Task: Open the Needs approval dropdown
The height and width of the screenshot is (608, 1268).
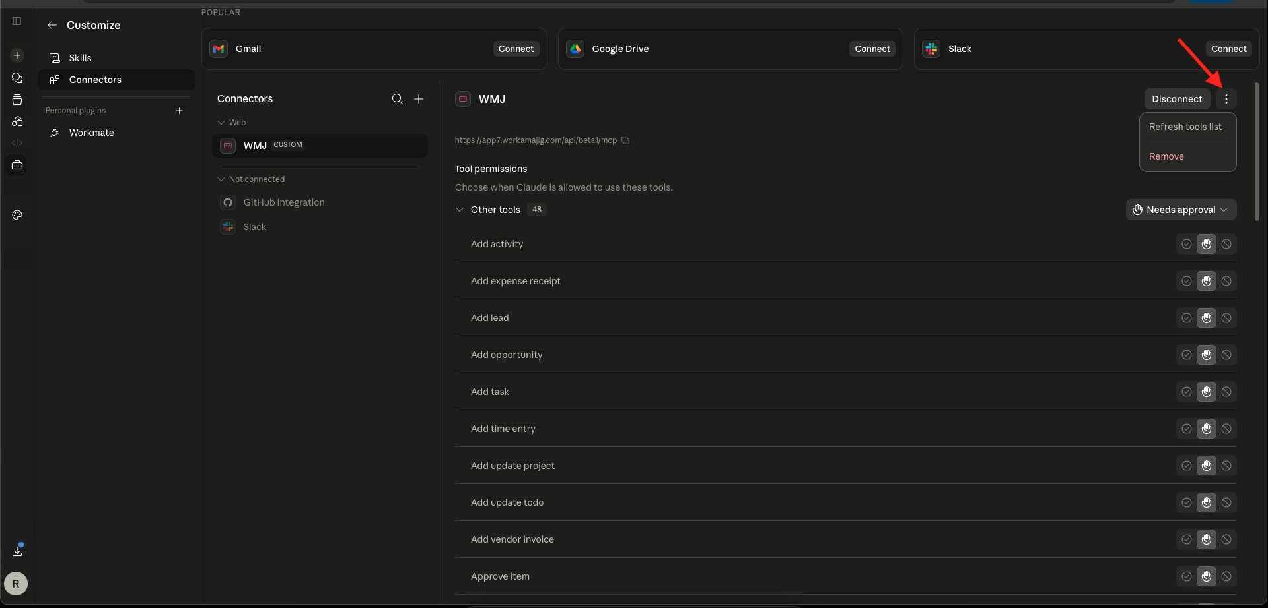Action: click(x=1181, y=210)
